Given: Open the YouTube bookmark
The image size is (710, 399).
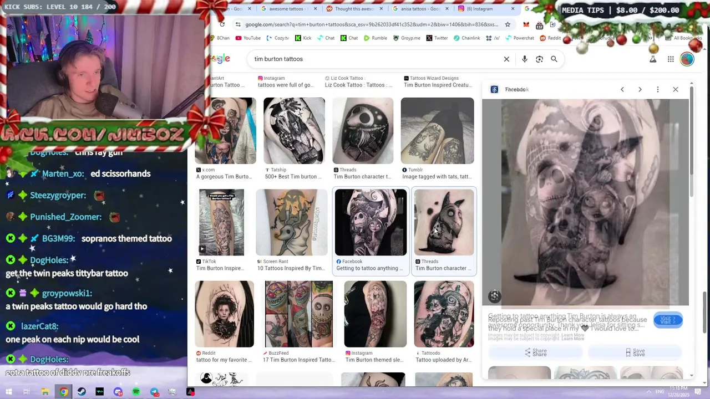Looking at the screenshot, I should click(248, 38).
